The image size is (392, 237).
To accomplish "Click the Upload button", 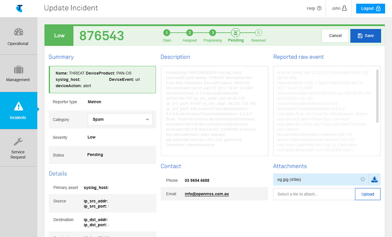I will (367, 194).
